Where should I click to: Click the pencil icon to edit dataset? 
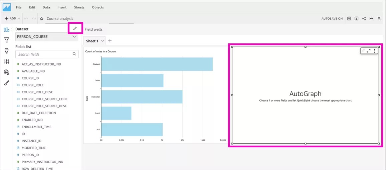click(x=75, y=28)
